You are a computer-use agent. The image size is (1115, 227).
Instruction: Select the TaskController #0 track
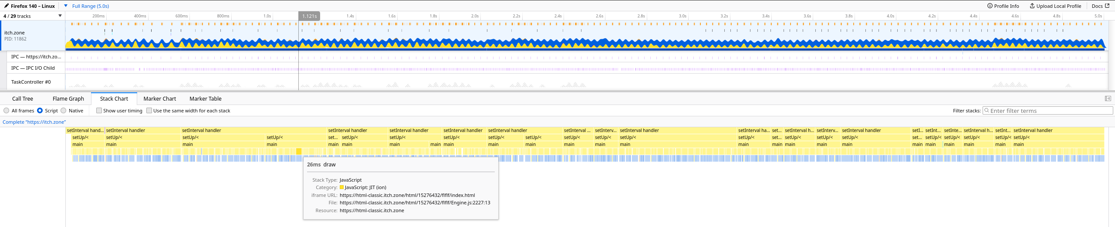pos(36,82)
